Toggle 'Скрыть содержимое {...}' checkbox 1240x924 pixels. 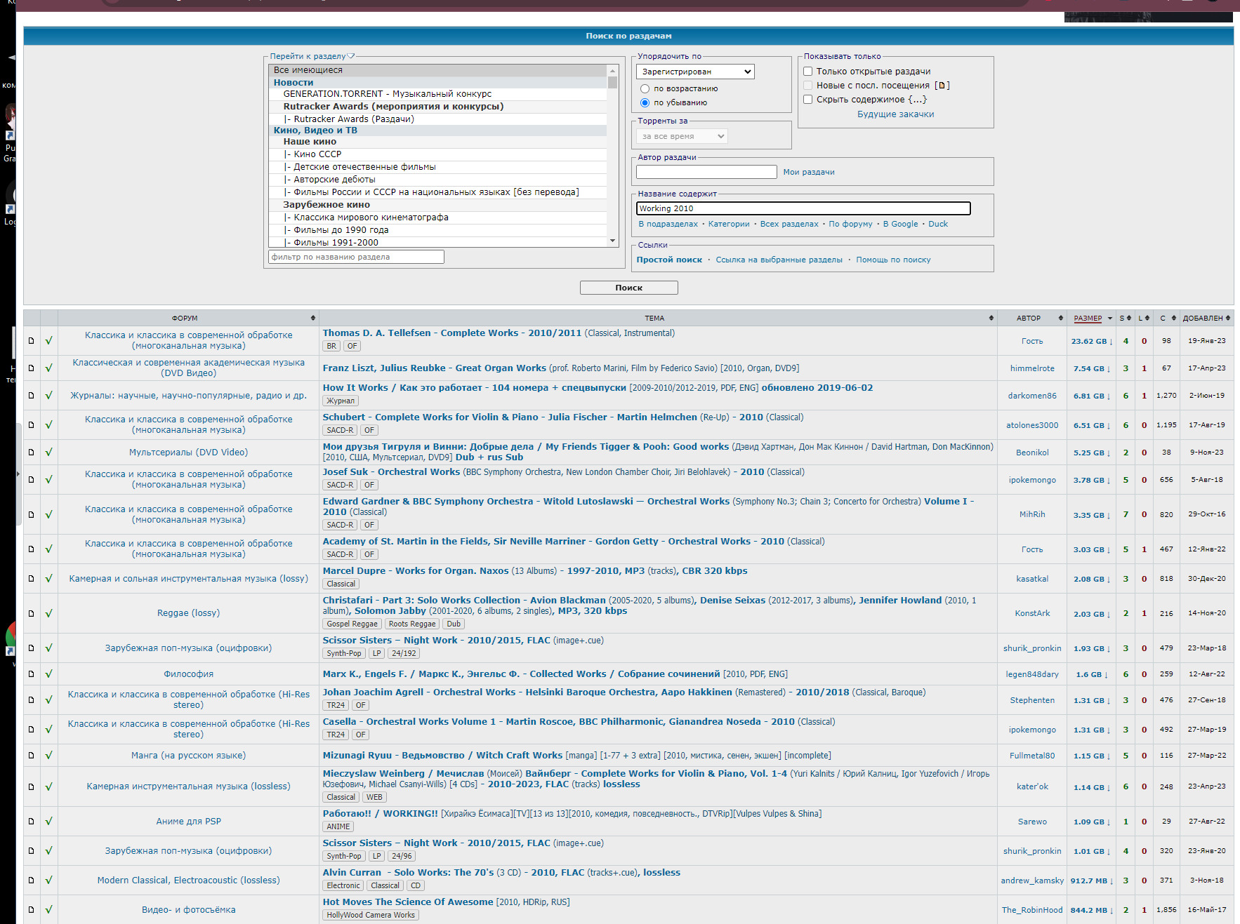tap(808, 100)
